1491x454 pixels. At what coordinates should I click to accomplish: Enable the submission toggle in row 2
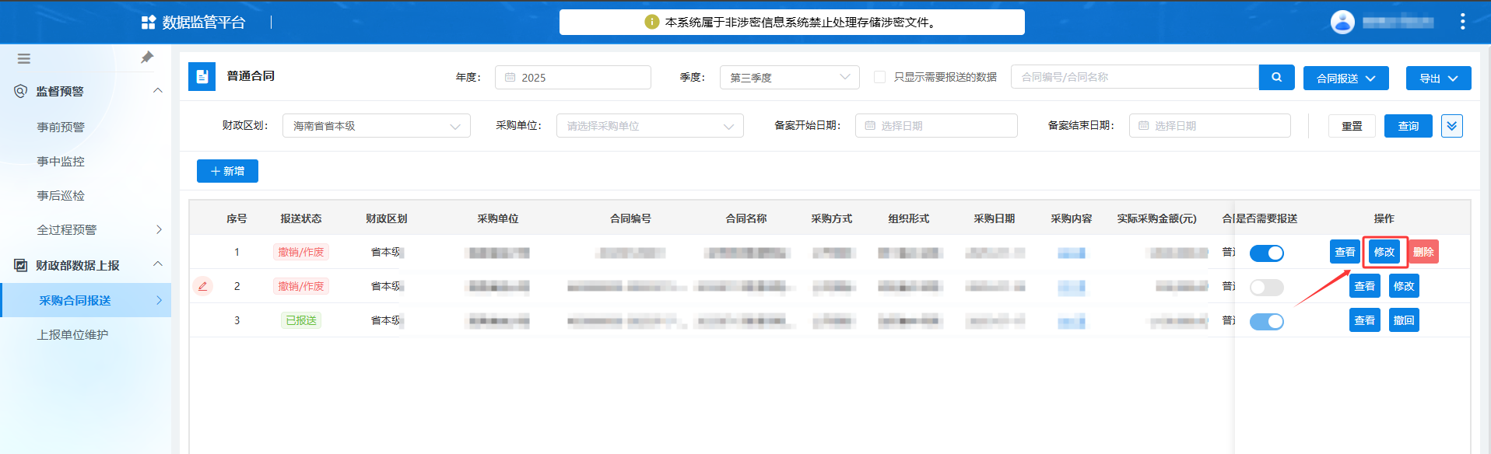point(1266,288)
